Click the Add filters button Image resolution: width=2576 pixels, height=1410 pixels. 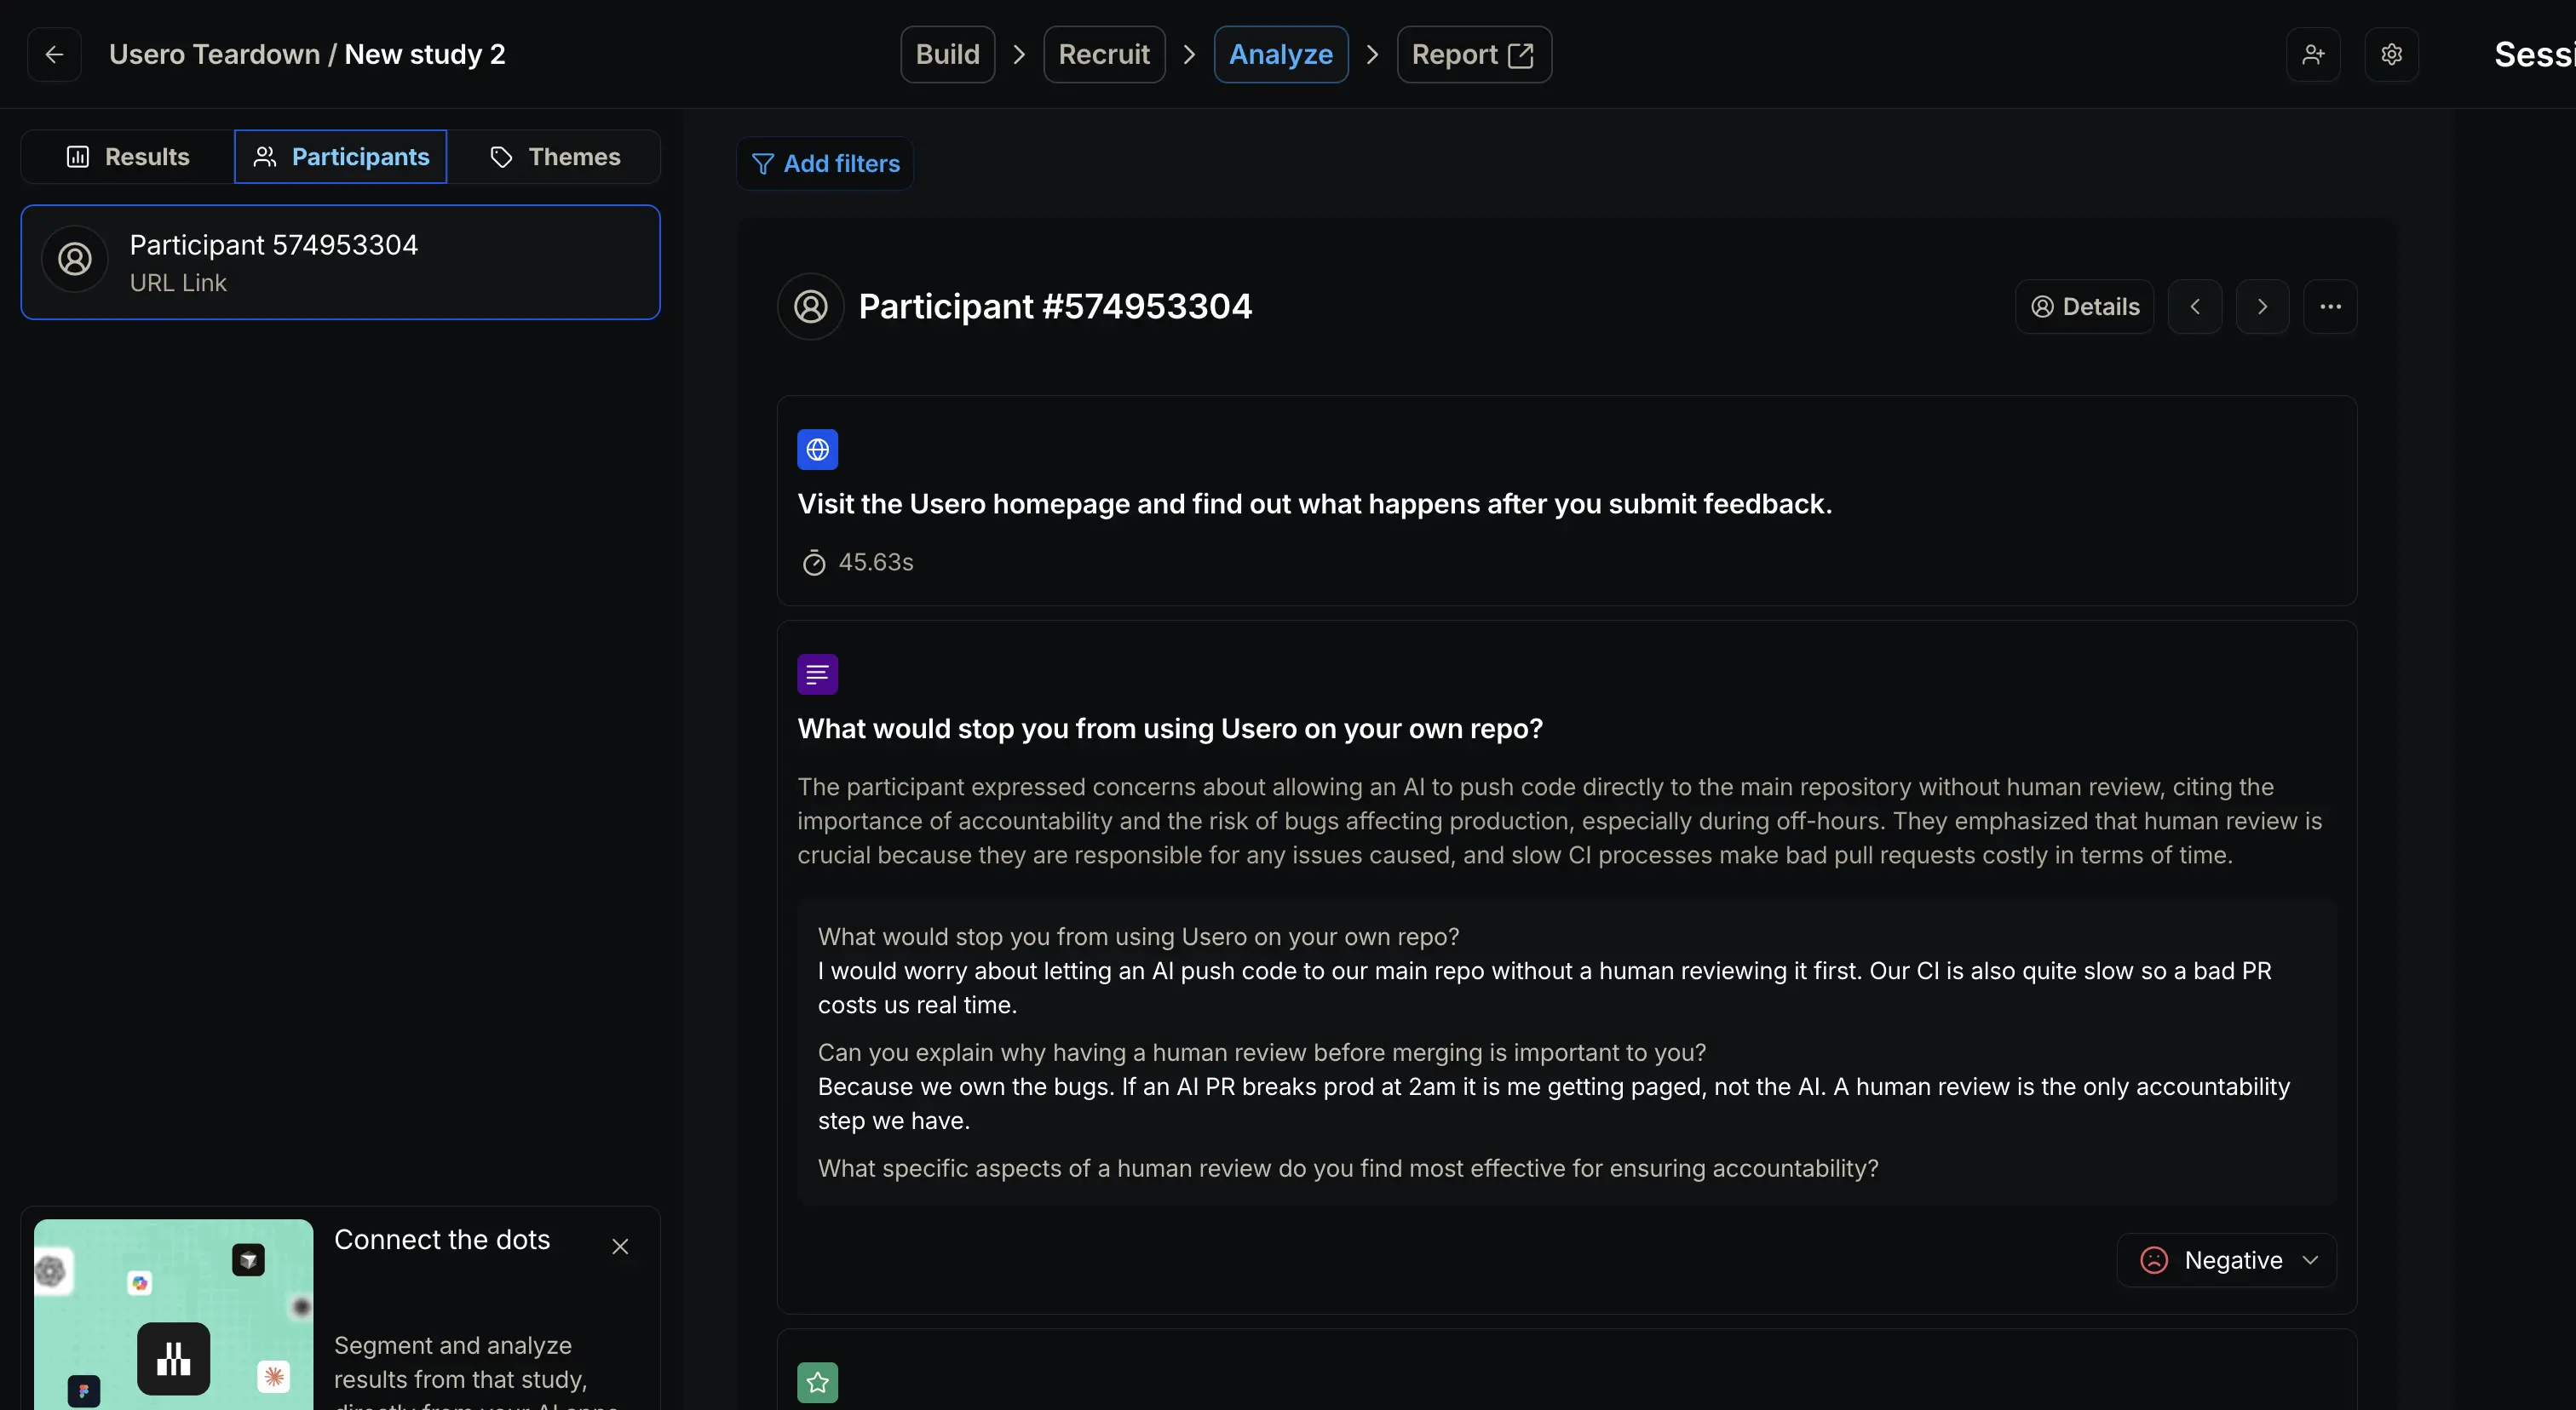pyautogui.click(x=825, y=163)
